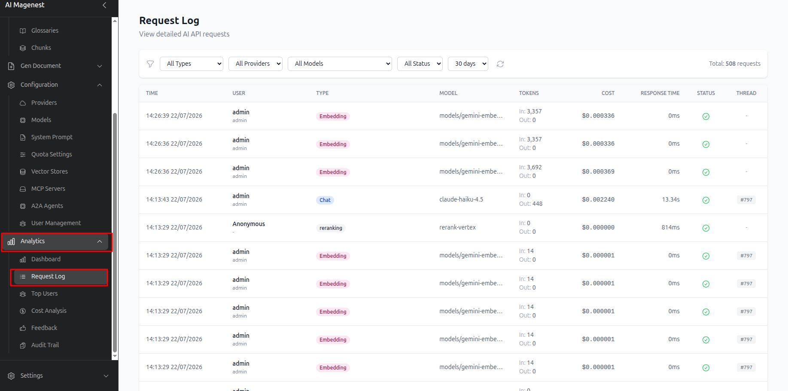Click the Cost Analysis dollar icon

pyautogui.click(x=23, y=311)
